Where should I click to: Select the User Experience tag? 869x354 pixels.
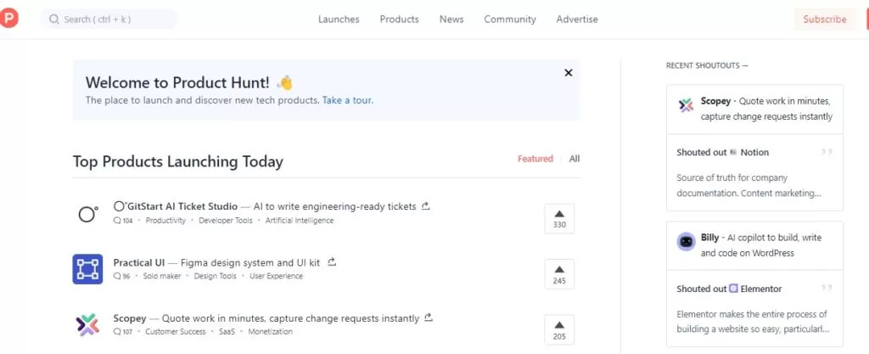[x=276, y=276]
